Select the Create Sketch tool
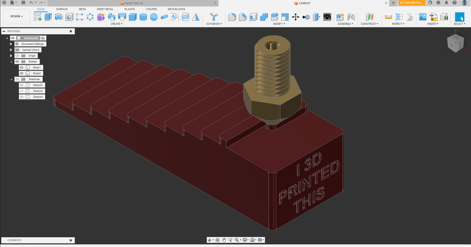The width and height of the screenshot is (471, 247). (37, 17)
